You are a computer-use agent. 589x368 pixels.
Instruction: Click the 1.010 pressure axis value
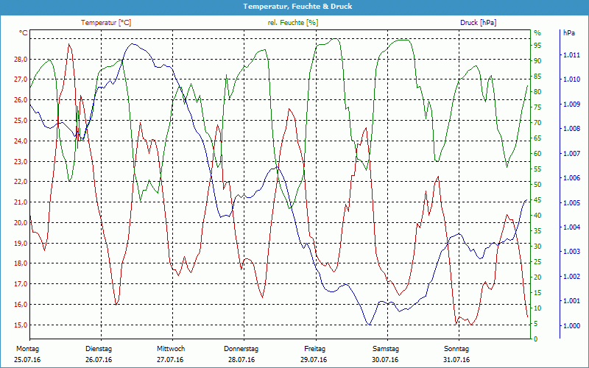571,79
